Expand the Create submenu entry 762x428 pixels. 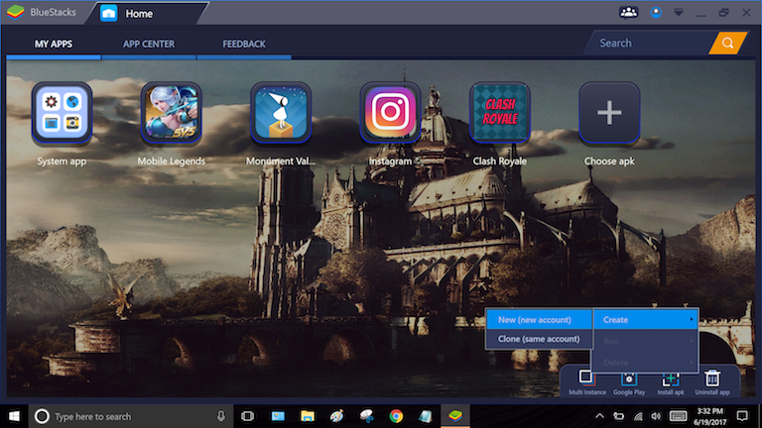coord(645,320)
